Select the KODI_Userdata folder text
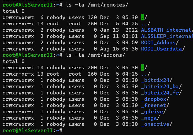The width and height of the screenshot is (193, 135). point(161,49)
